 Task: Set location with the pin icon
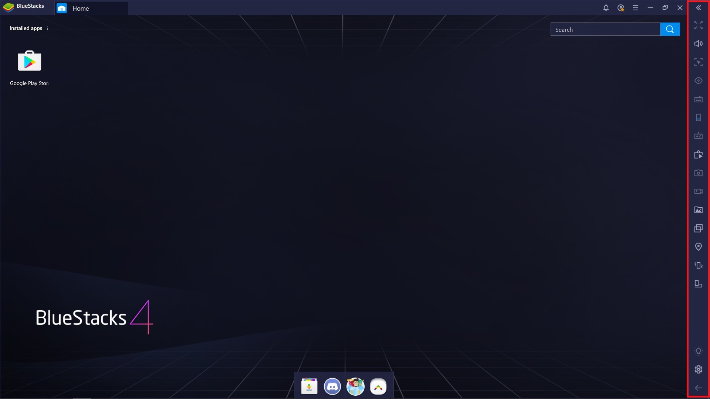699,247
